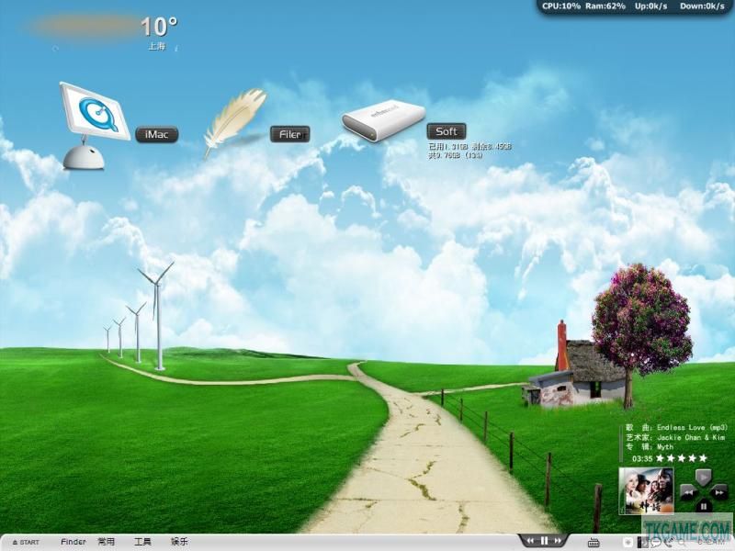Click the keyboard icon in the taskbar
The width and height of the screenshot is (735, 551).
tap(594, 542)
